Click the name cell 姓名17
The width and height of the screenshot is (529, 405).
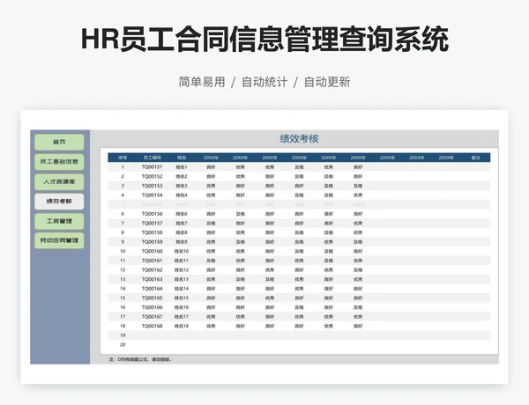coord(182,317)
